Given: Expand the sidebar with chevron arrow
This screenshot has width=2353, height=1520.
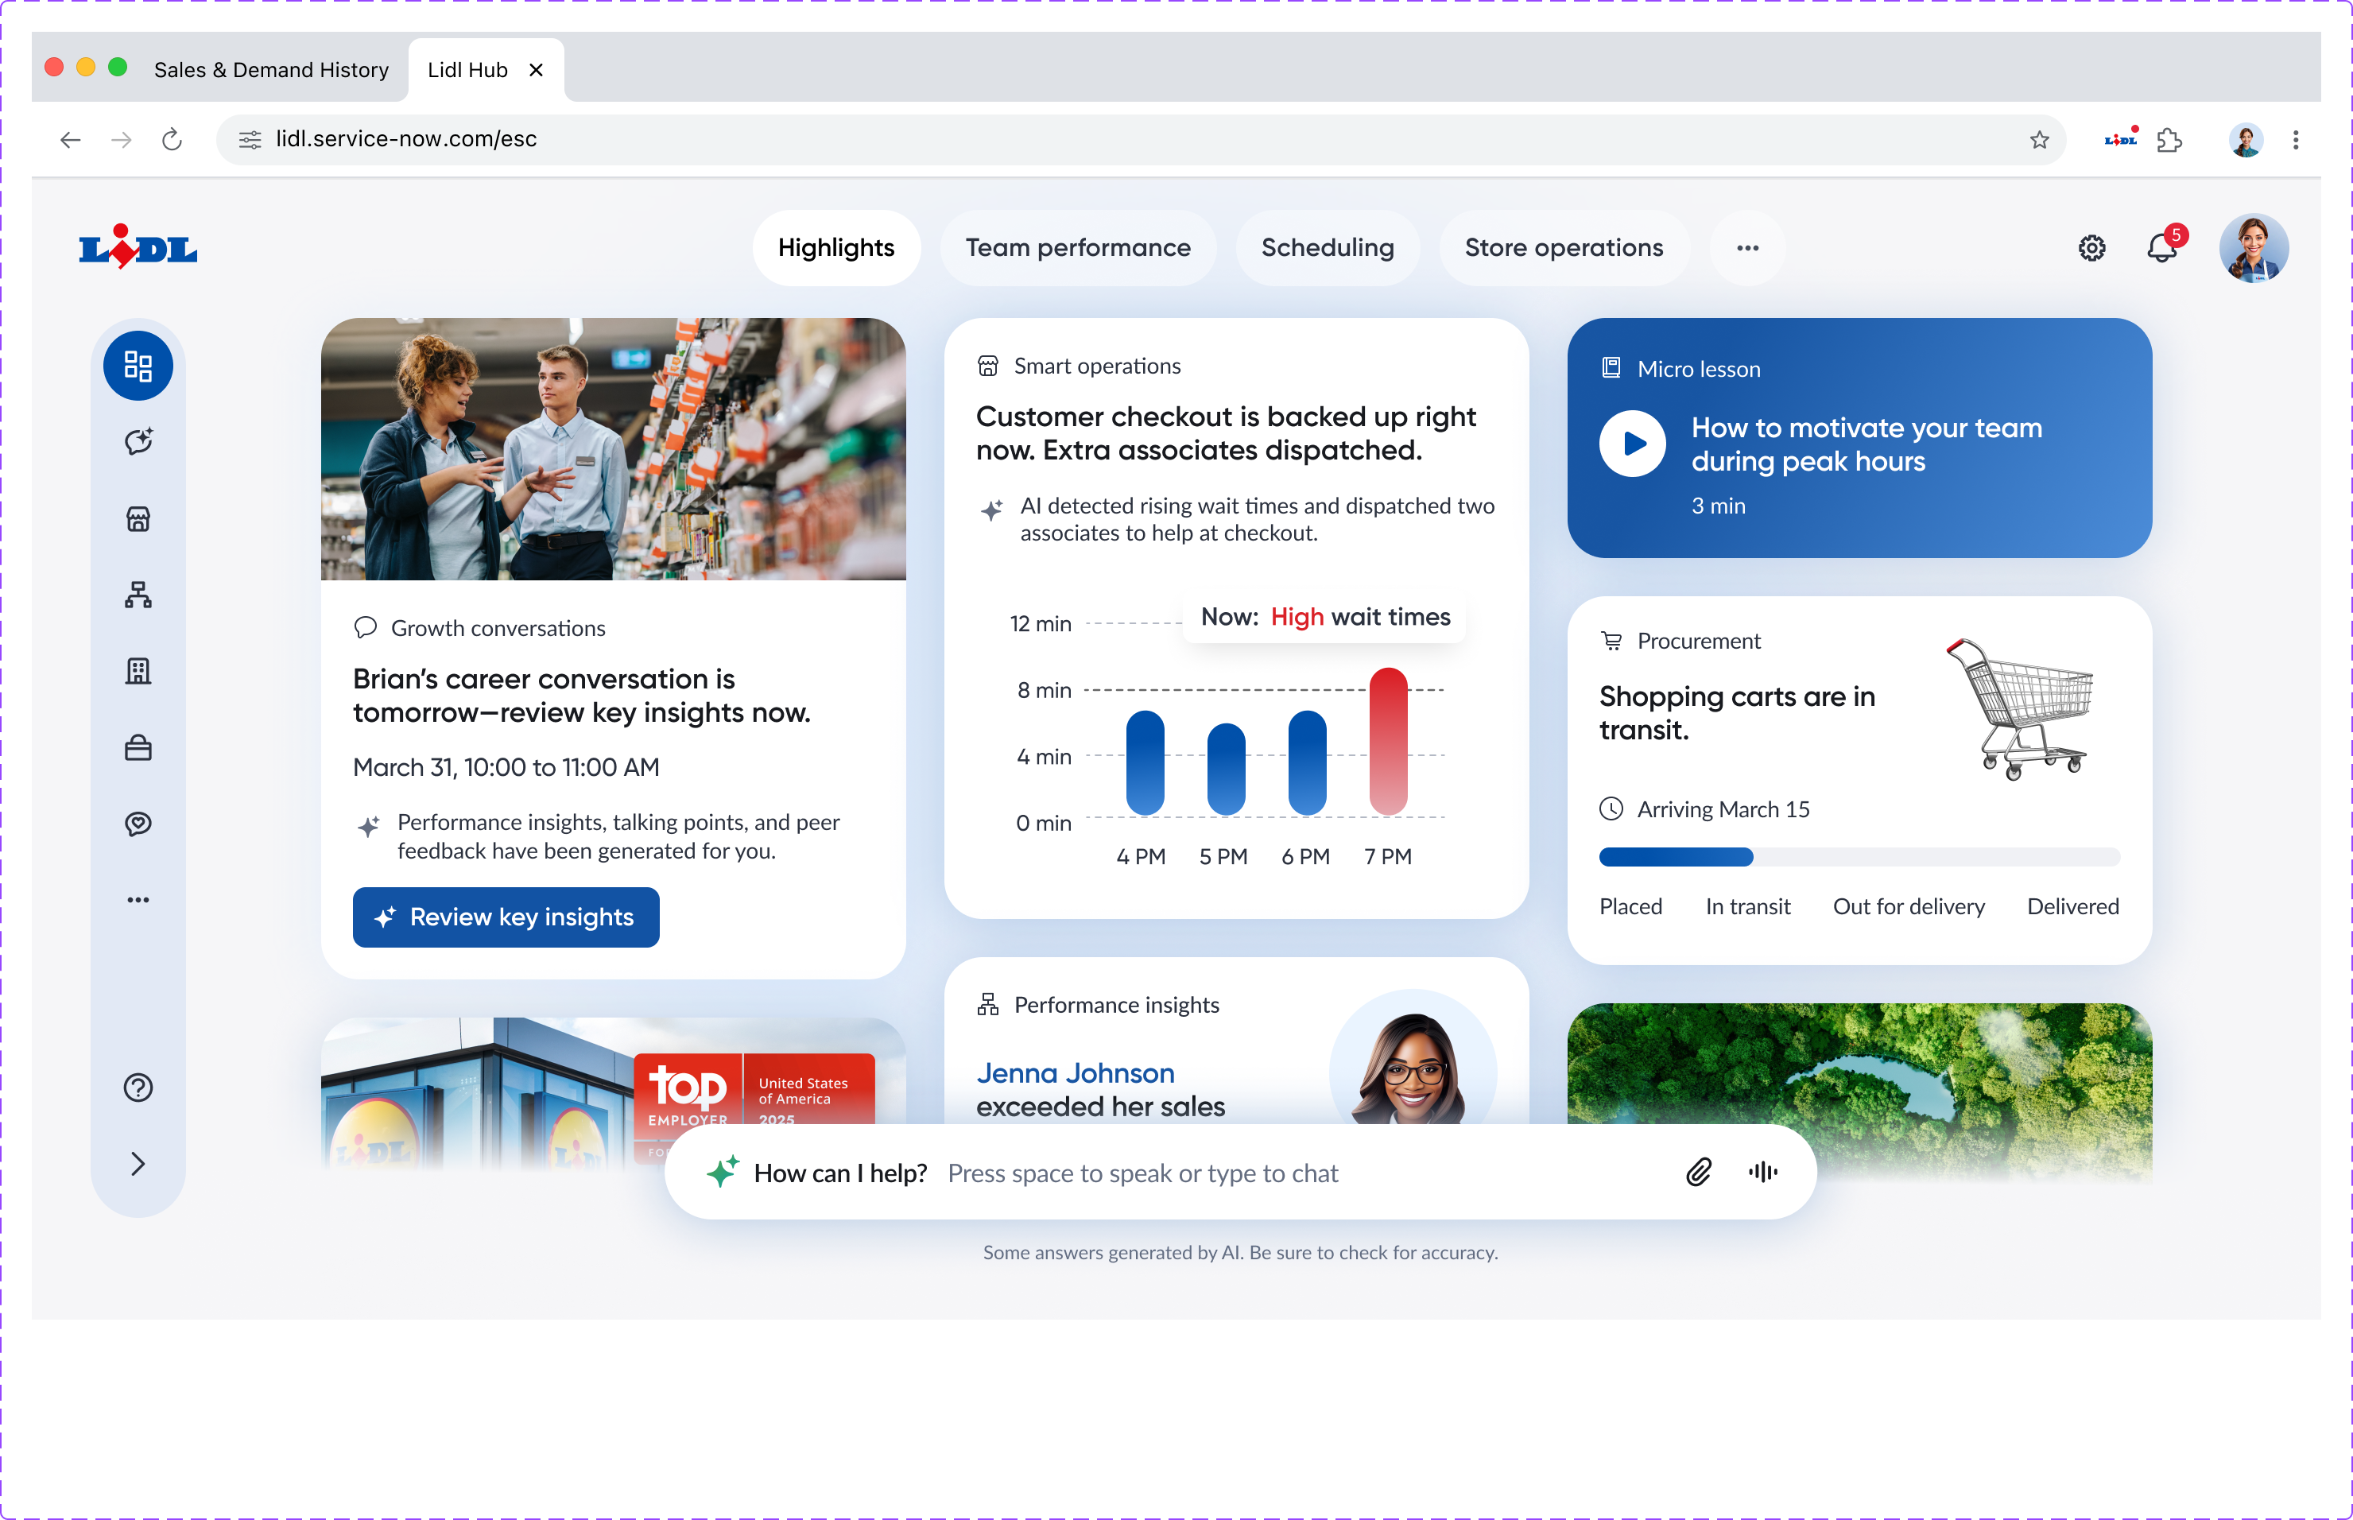Looking at the screenshot, I should click(x=138, y=1164).
